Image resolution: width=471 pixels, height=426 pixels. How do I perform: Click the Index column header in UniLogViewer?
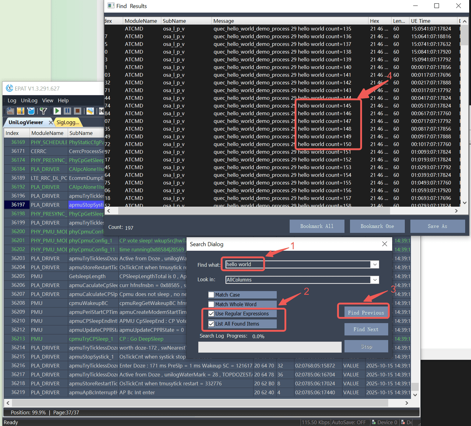[17, 133]
